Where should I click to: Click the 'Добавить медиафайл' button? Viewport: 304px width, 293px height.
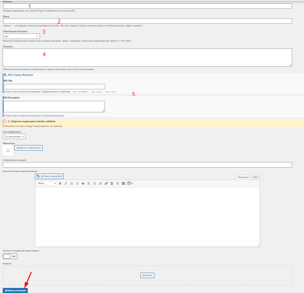tap(49, 176)
